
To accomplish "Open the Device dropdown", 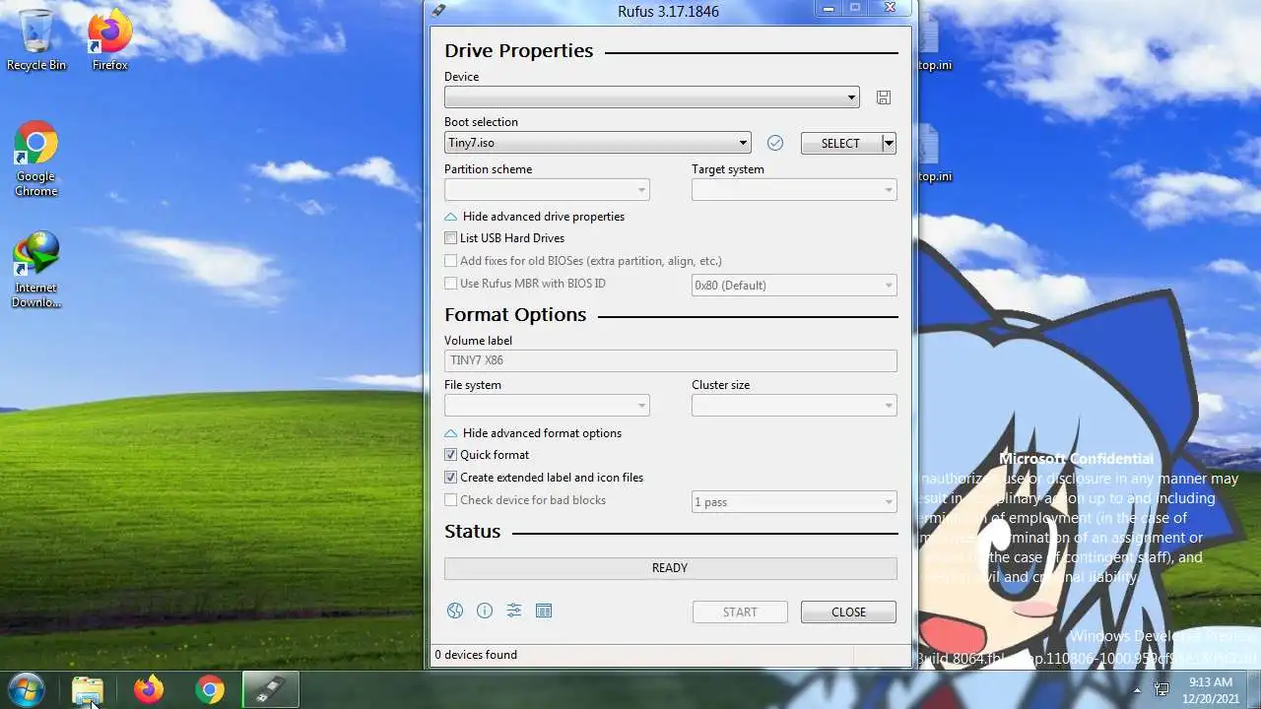I will tap(651, 97).
